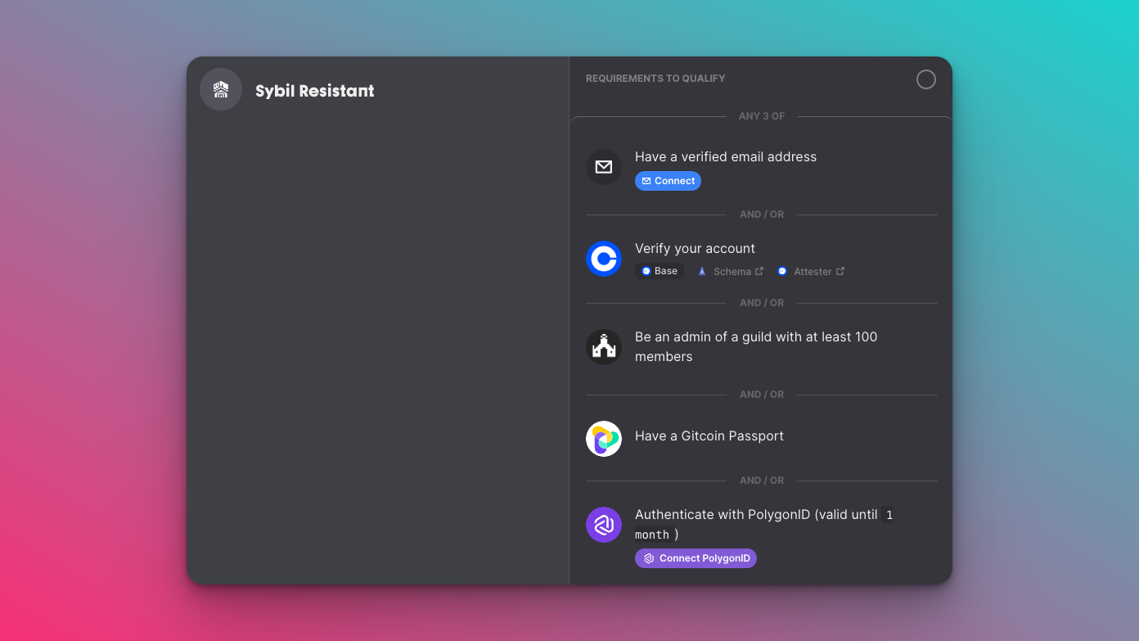
Task: Click the requirements status circle indicator
Action: (926, 79)
